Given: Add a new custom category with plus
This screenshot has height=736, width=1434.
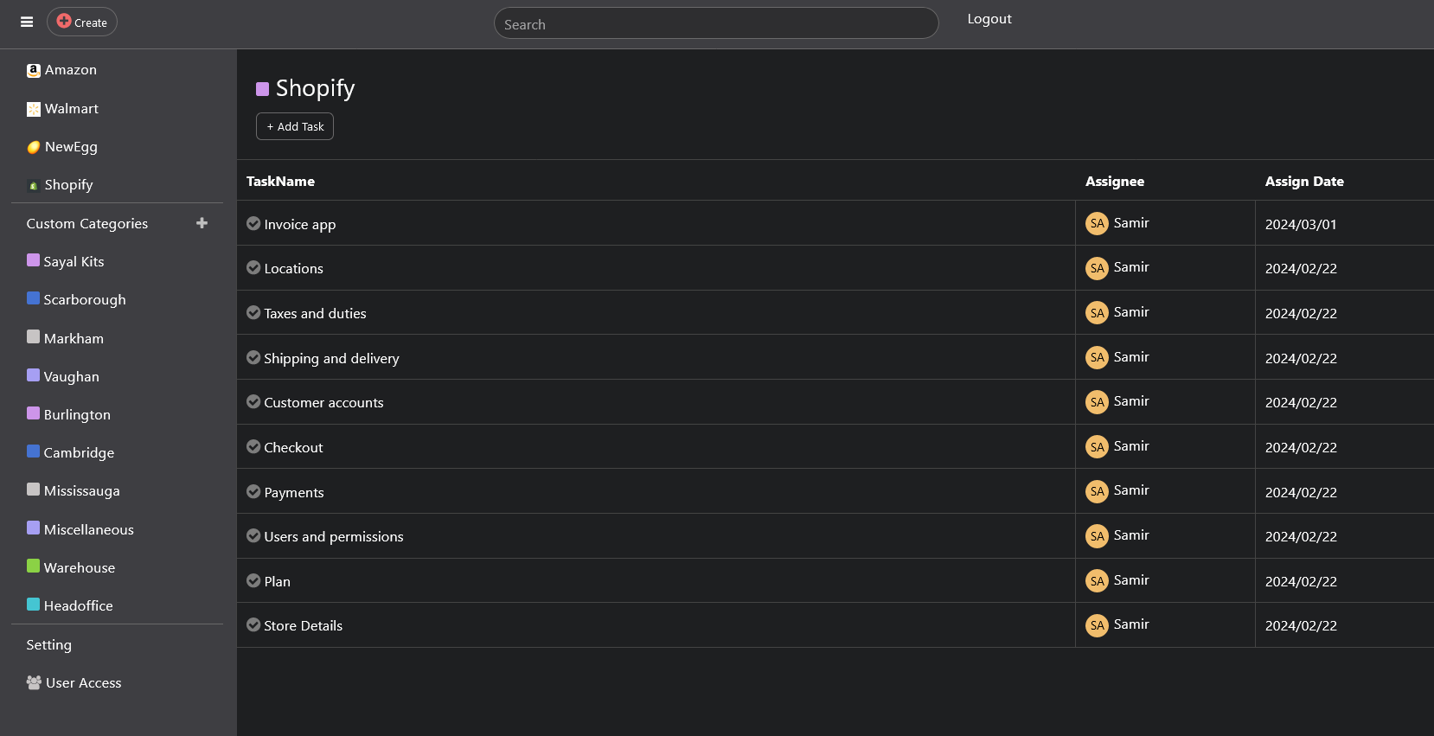Looking at the screenshot, I should pos(202,223).
